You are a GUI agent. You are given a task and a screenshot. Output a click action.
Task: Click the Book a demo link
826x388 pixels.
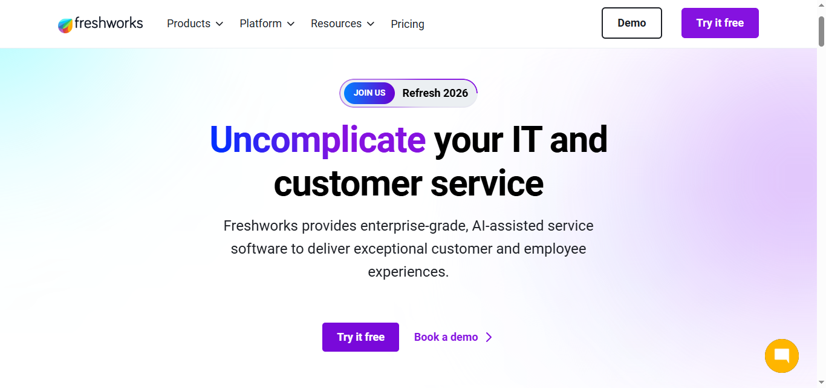tap(446, 337)
